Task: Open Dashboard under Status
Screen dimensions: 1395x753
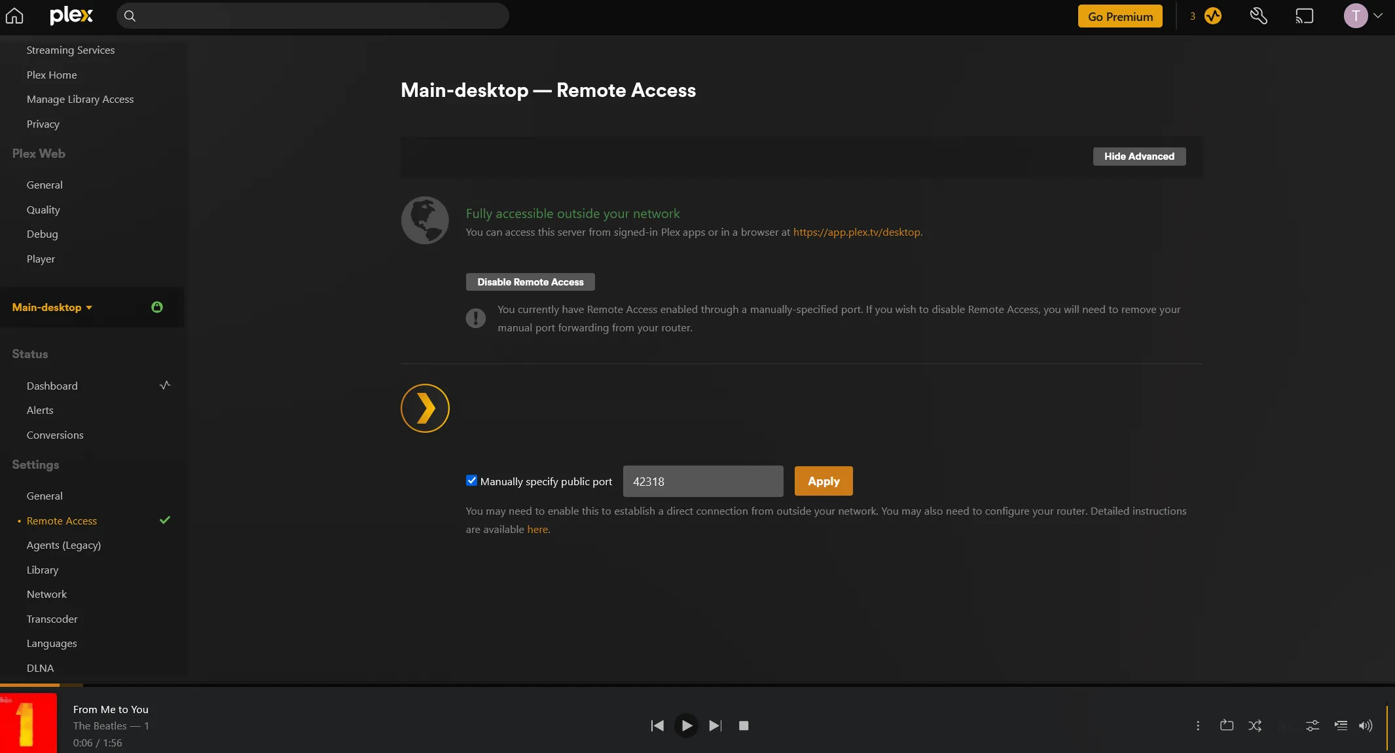Action: click(52, 386)
